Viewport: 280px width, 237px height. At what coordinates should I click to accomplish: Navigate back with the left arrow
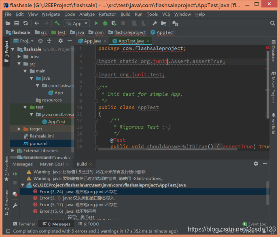(37, 23)
